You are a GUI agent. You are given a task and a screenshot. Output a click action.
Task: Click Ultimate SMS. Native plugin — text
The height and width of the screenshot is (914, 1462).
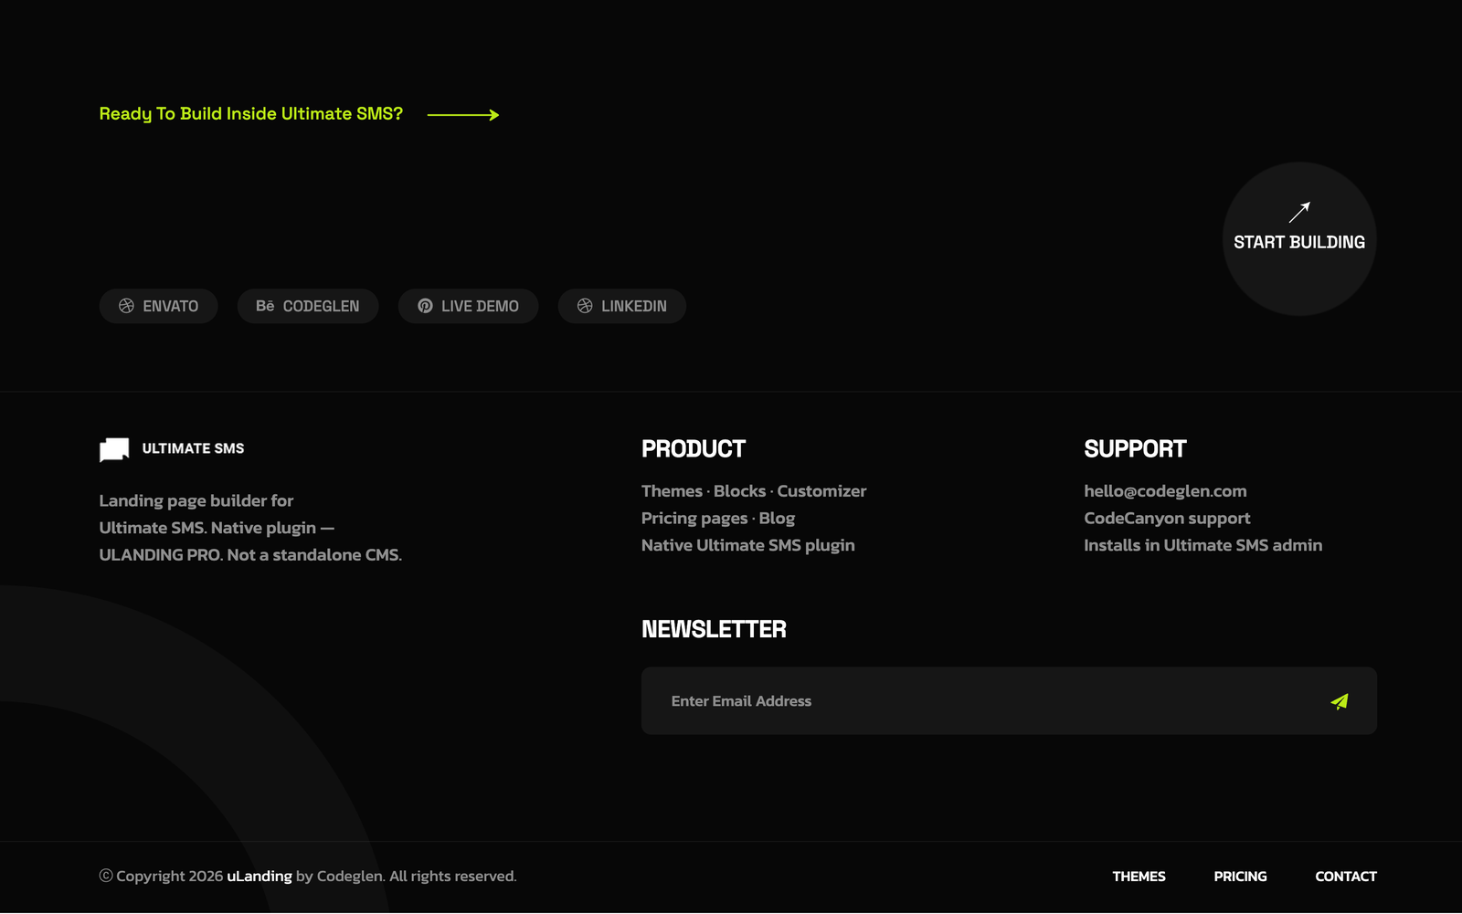(217, 528)
